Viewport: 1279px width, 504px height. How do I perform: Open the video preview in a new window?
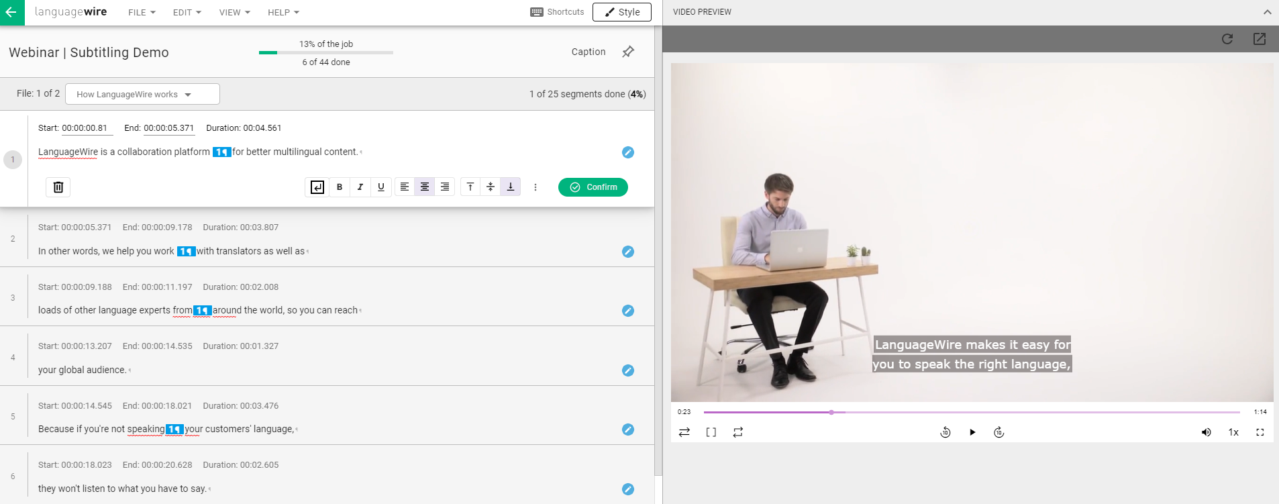(x=1260, y=39)
